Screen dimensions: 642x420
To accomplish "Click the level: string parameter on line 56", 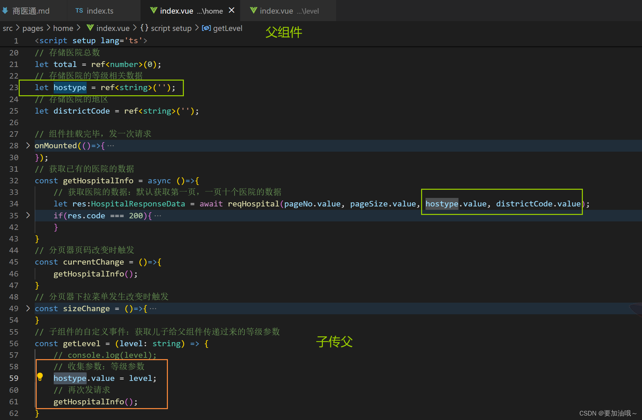I will 150,343.
